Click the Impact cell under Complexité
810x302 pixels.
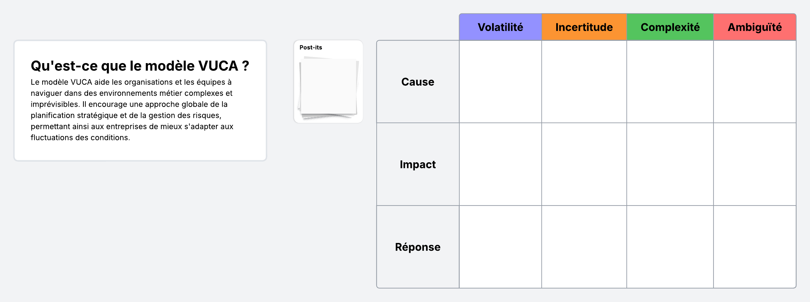click(x=670, y=164)
